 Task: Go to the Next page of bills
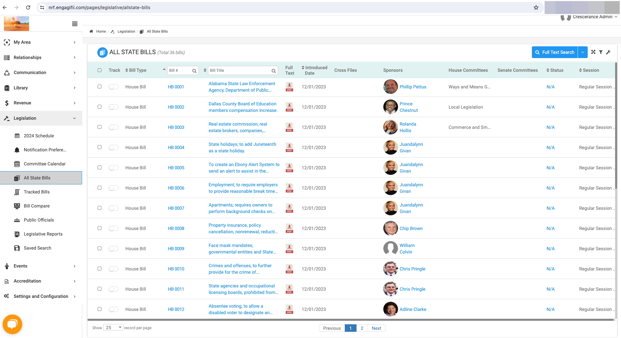click(376, 328)
